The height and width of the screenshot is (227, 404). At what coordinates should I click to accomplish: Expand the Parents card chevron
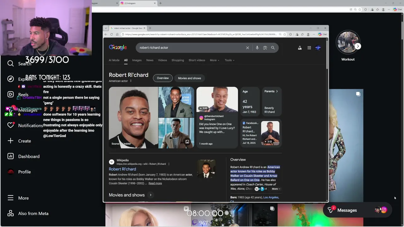(x=277, y=91)
